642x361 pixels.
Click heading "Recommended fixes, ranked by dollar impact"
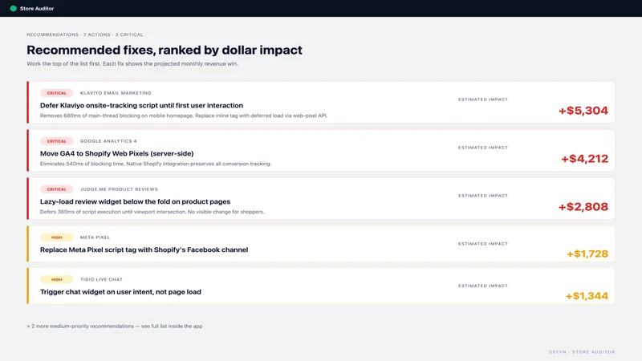pyautogui.click(x=165, y=50)
